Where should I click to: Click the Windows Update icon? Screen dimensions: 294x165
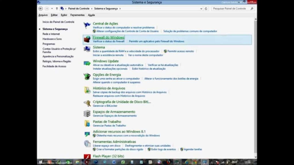click(x=87, y=63)
